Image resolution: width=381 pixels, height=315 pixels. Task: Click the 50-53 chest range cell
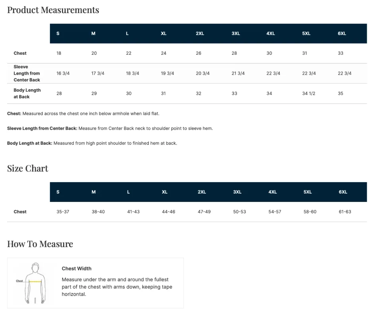pos(239,212)
